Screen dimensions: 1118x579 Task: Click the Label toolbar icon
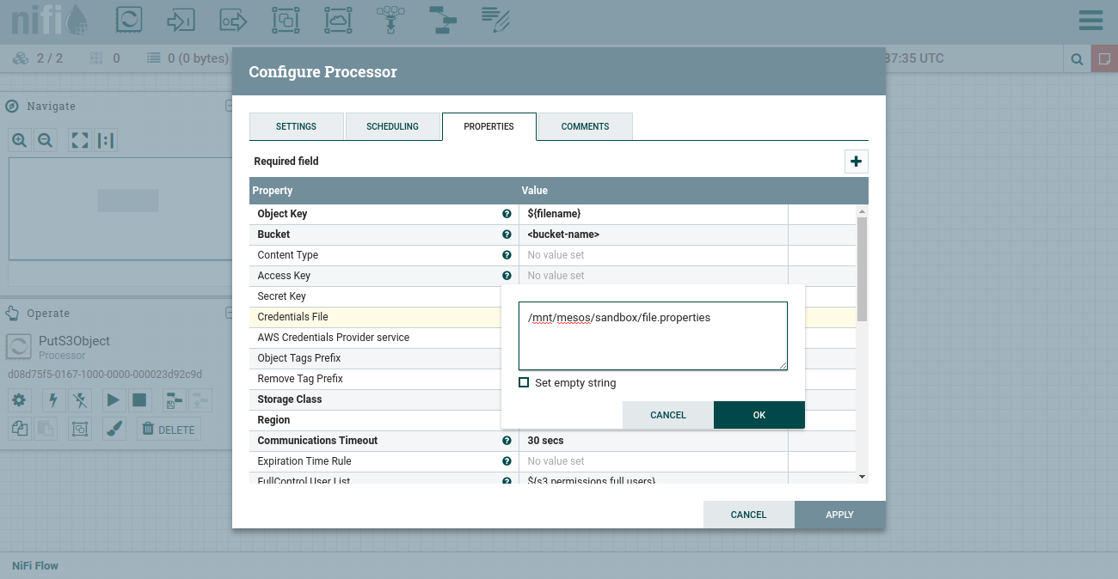(495, 19)
